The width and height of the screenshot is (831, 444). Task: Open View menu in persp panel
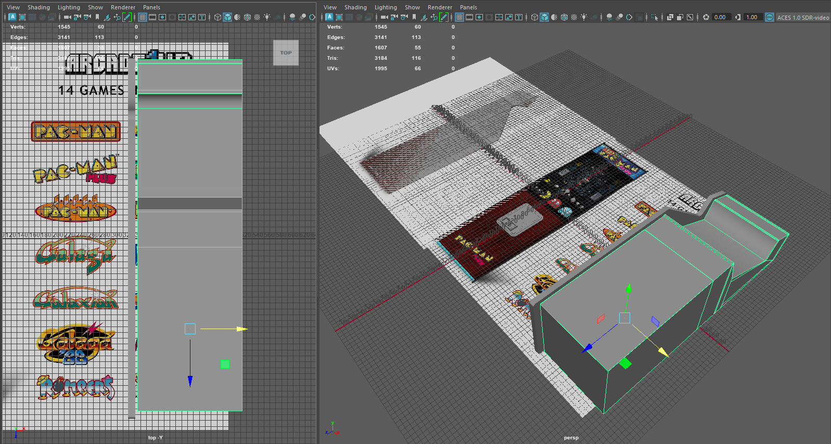[x=330, y=7]
